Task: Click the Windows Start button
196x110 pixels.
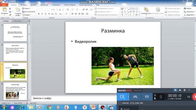Action: tap(4, 107)
